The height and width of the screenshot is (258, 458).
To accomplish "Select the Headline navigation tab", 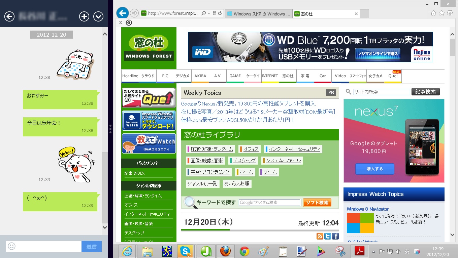I will [x=130, y=76].
